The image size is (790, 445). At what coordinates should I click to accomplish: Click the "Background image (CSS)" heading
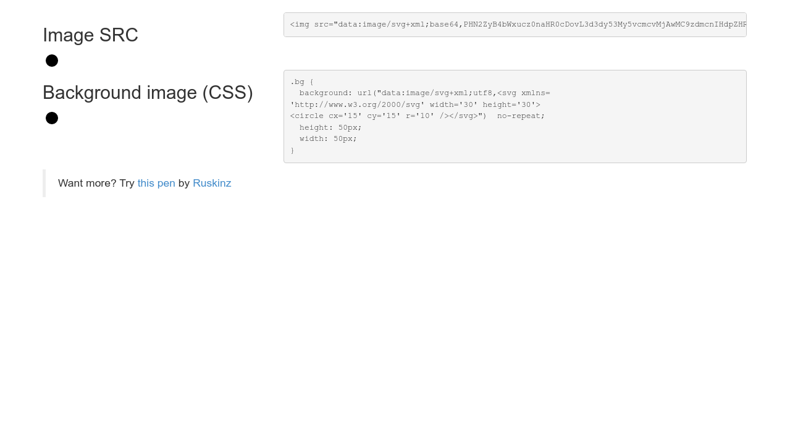tap(148, 93)
